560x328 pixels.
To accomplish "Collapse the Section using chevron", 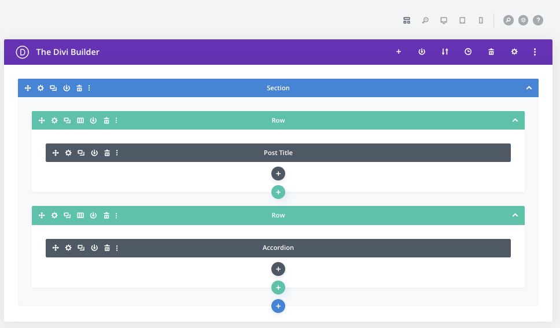I will (529, 88).
